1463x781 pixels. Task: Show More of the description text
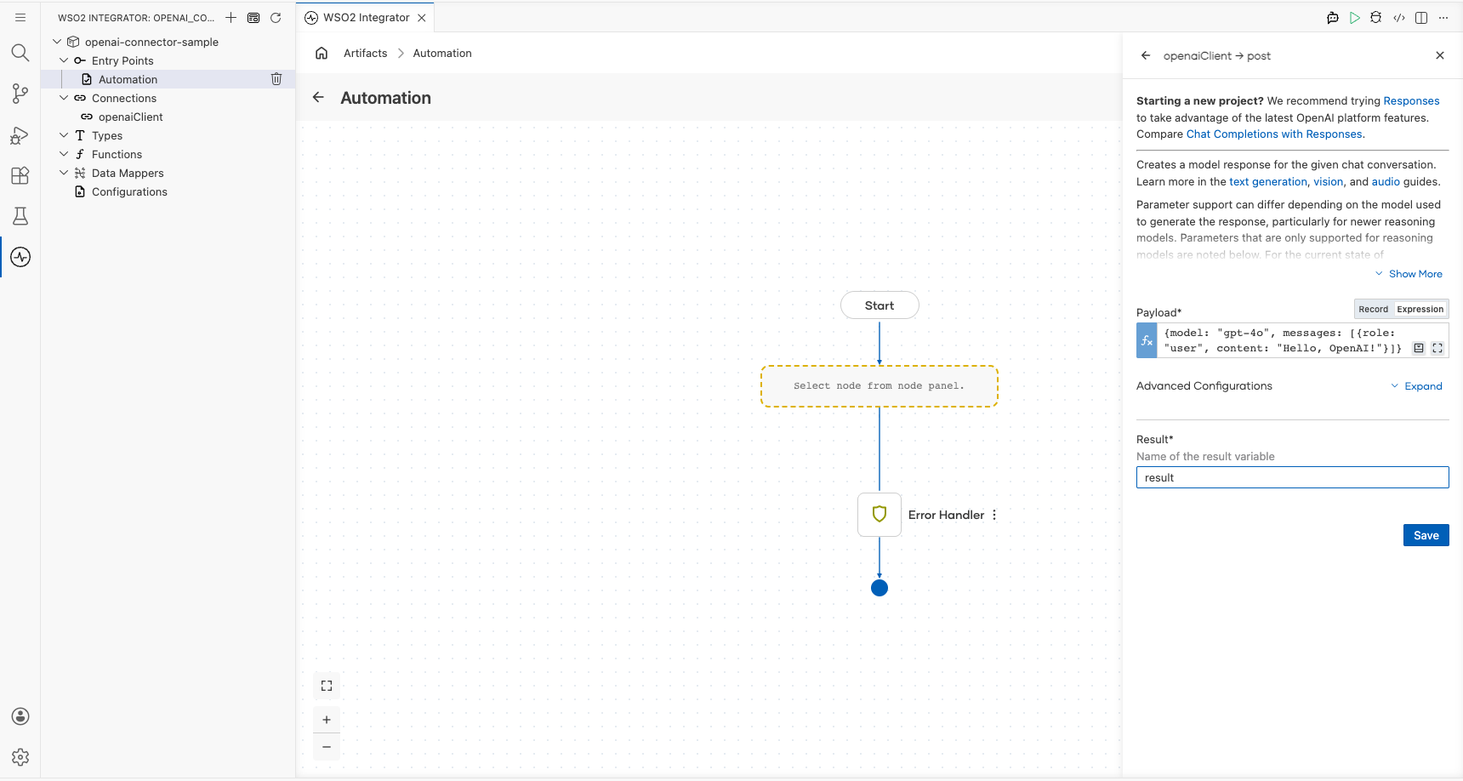point(1409,274)
